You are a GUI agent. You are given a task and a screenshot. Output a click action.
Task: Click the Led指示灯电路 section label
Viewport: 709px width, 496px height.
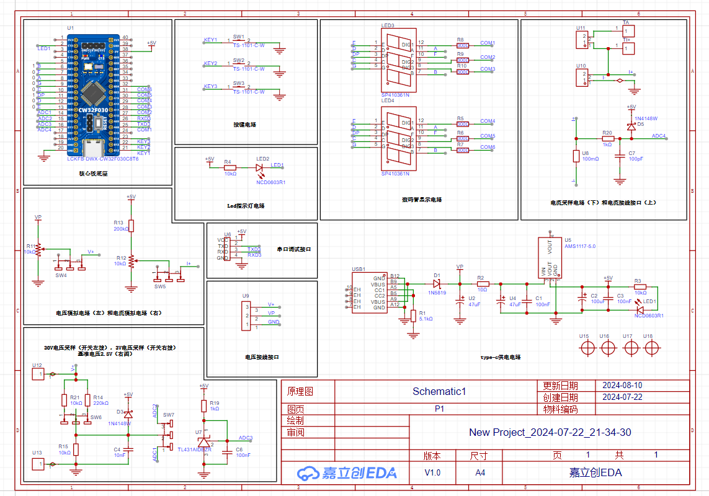(246, 206)
